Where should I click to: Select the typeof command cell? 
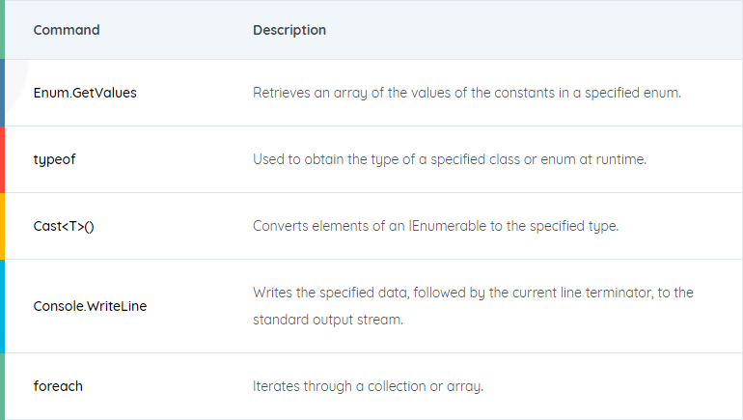[x=54, y=159]
